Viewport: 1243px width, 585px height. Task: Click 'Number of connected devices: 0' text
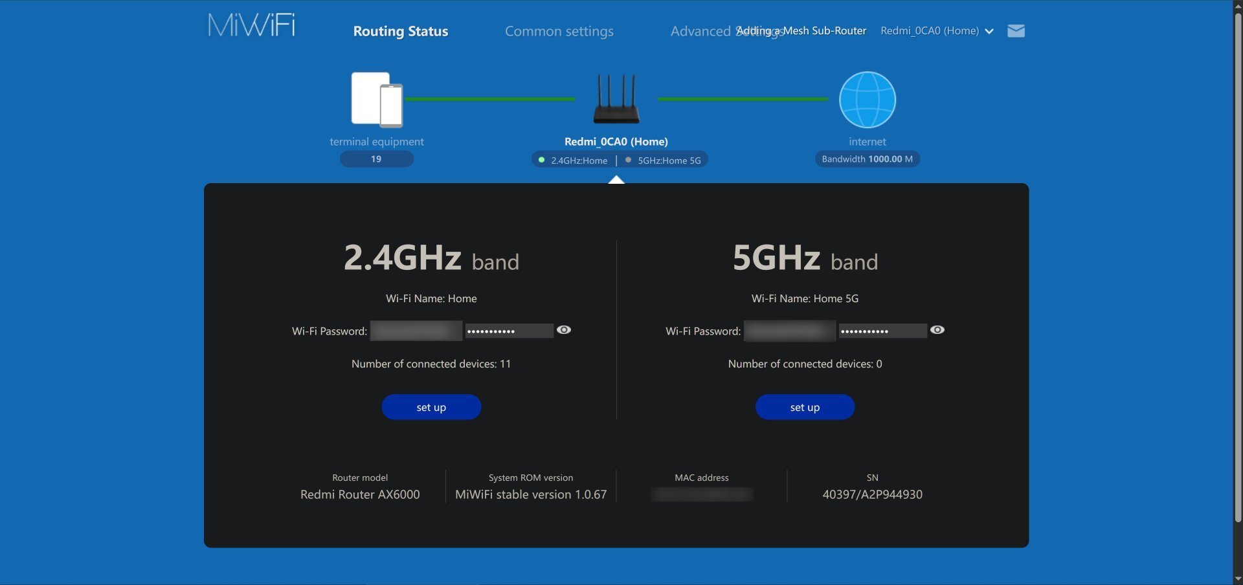(x=805, y=364)
